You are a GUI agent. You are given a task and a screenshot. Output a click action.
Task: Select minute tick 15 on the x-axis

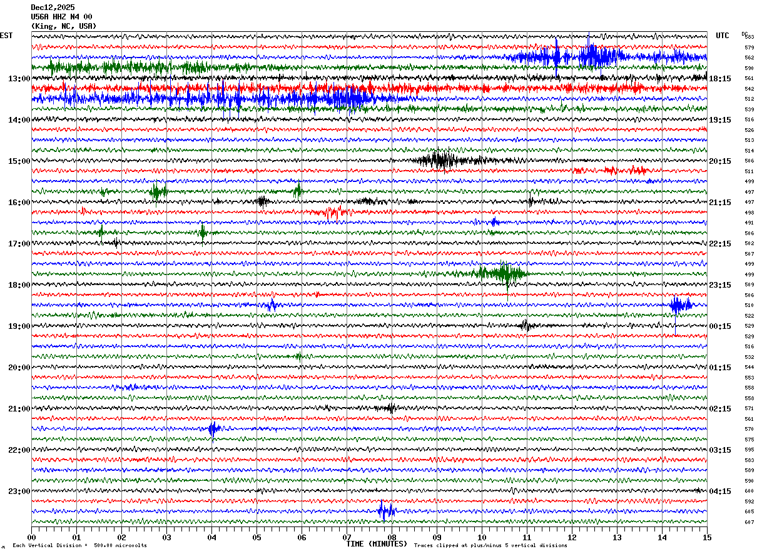point(707,537)
